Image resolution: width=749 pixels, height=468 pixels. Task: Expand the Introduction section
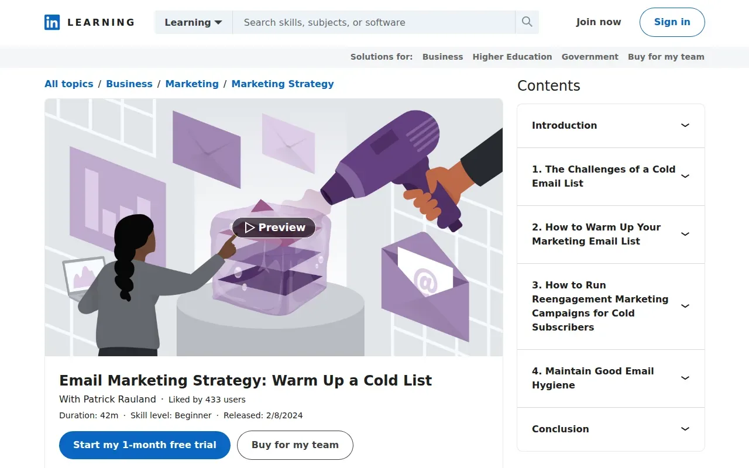tap(611, 126)
